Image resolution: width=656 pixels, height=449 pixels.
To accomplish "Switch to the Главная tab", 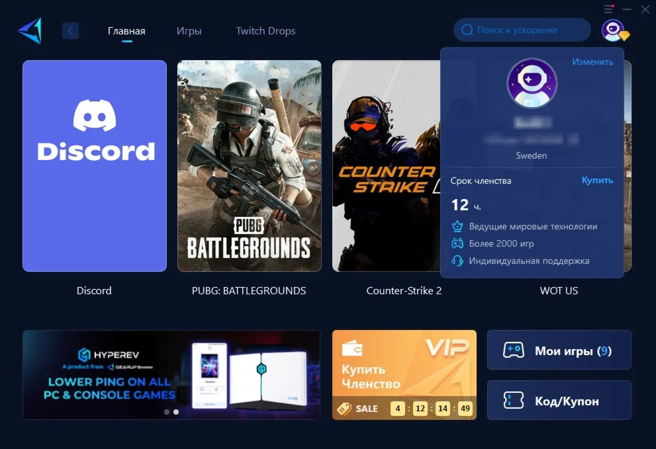I will (x=126, y=31).
